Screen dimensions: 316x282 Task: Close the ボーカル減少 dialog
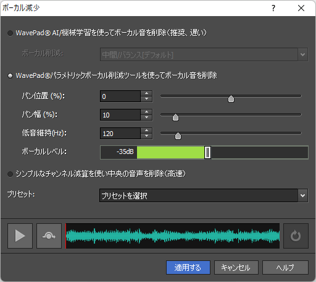[301, 8]
